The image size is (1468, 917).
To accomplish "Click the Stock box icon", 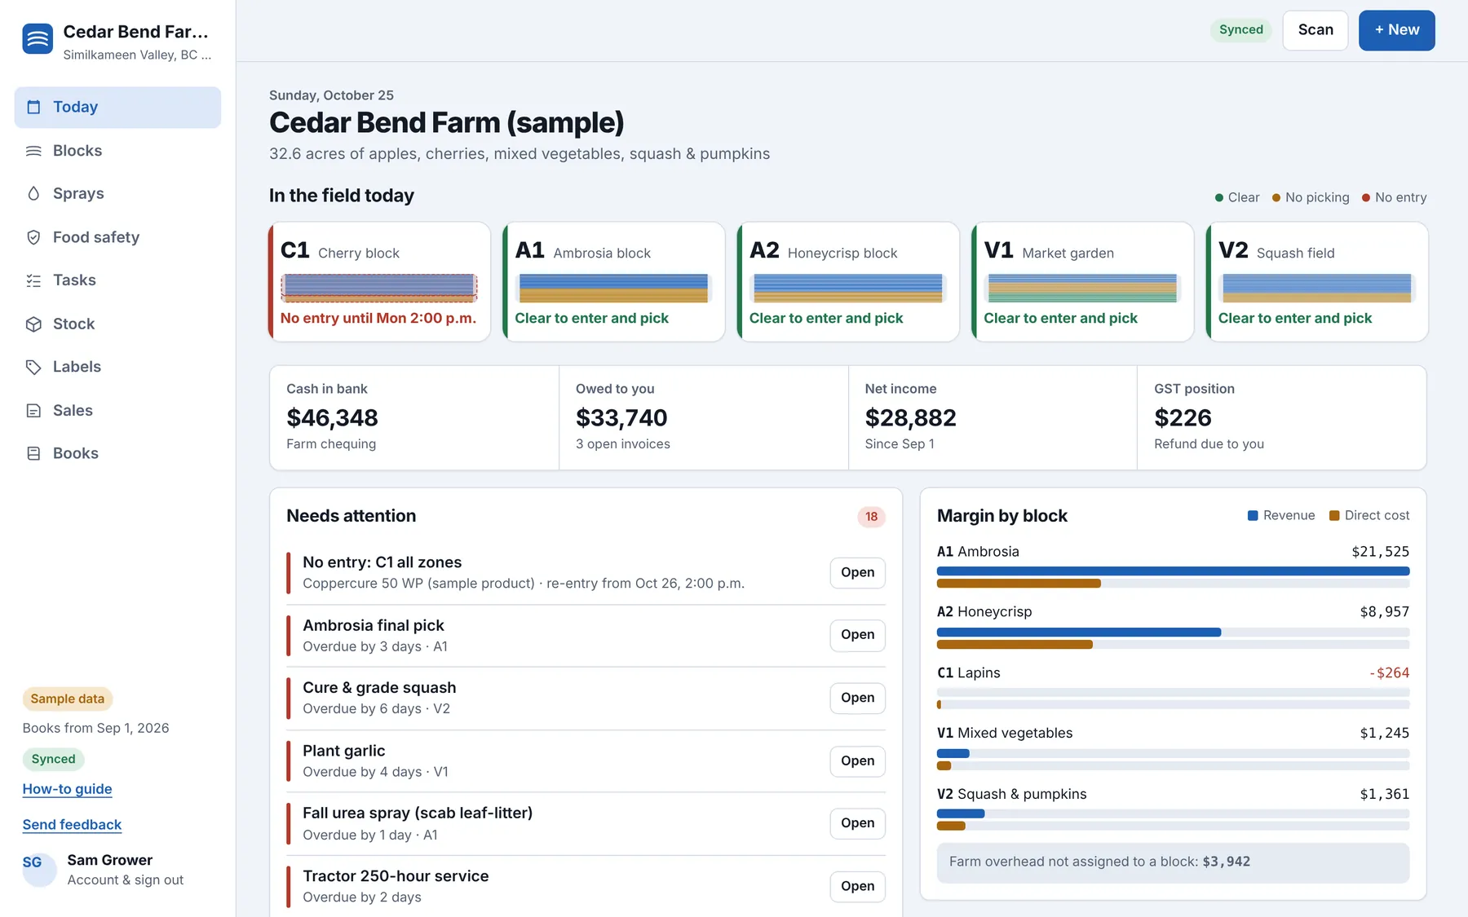I will tap(33, 324).
